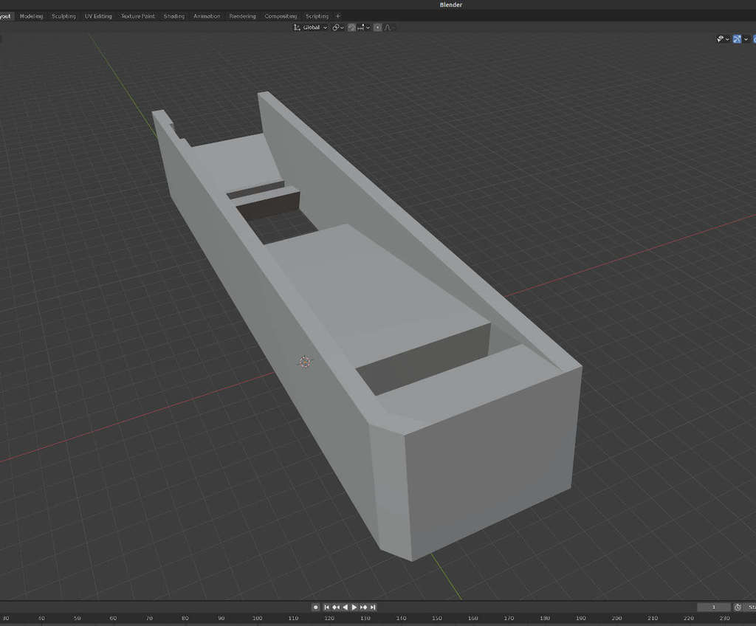The width and height of the screenshot is (756, 626).
Task: Play the animation forward
Action: [x=354, y=607]
